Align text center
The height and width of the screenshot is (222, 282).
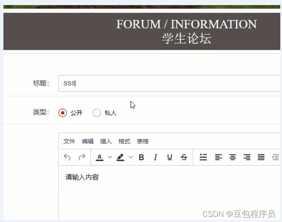(x=233, y=157)
